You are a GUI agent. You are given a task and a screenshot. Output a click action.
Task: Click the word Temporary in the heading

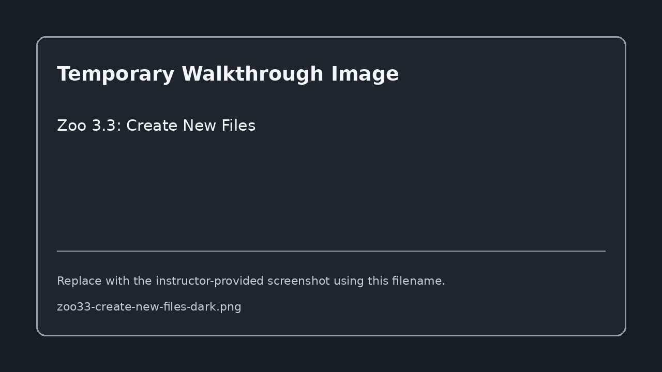coord(116,75)
